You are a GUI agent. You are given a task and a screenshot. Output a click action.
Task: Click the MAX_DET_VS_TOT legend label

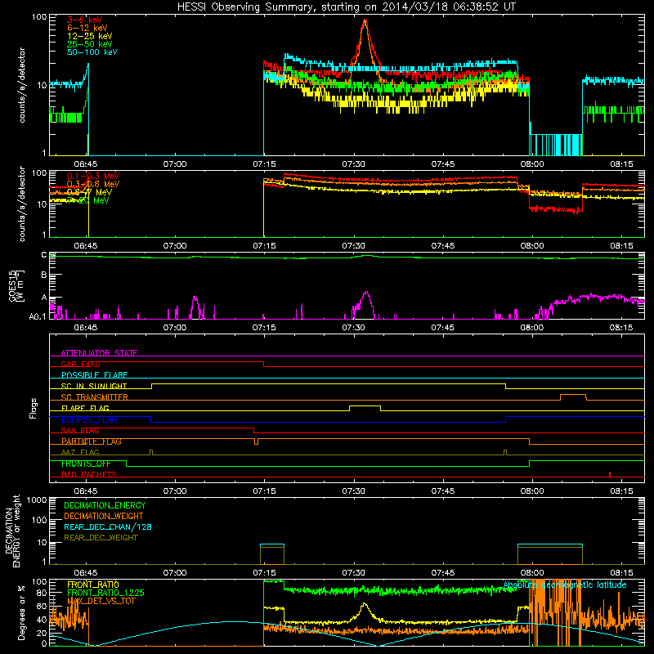(x=101, y=601)
